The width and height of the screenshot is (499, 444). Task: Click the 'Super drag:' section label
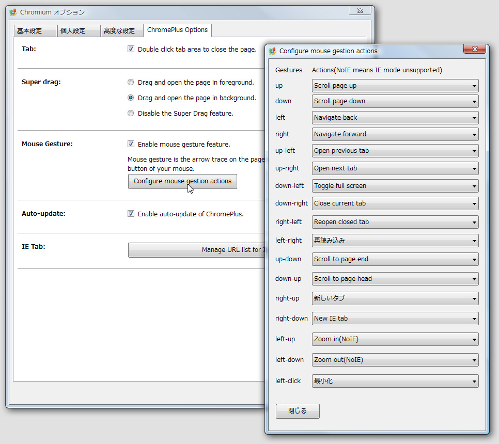tap(41, 82)
